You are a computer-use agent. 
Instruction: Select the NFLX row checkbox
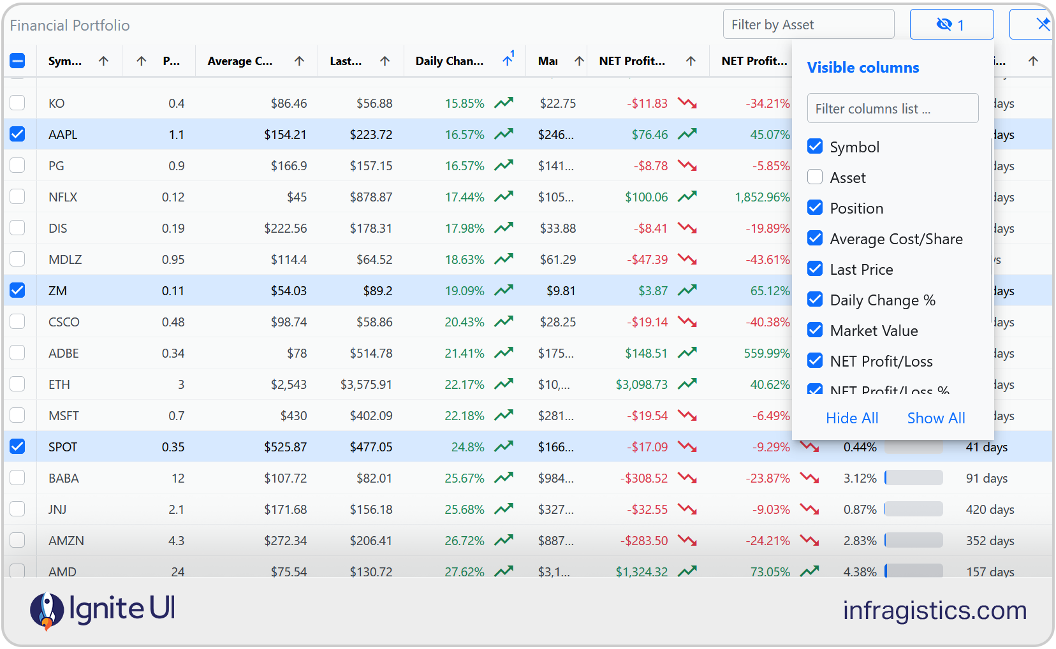[x=17, y=196]
